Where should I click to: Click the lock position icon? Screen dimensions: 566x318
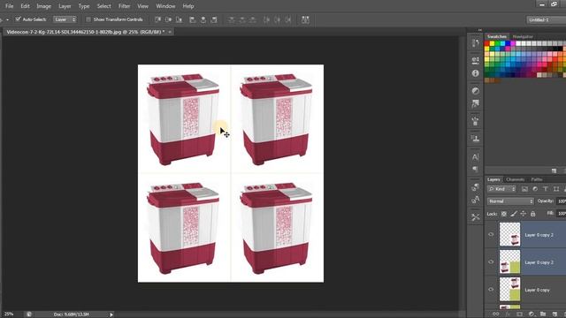coord(523,214)
